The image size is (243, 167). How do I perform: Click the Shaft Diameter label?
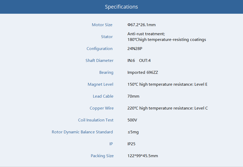pyautogui.click(x=100, y=61)
